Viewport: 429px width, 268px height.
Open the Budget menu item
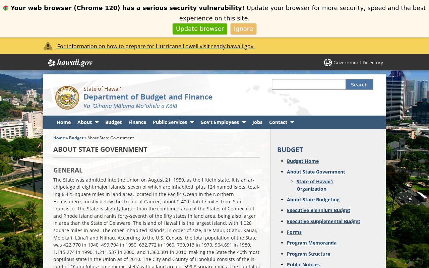[x=113, y=122]
